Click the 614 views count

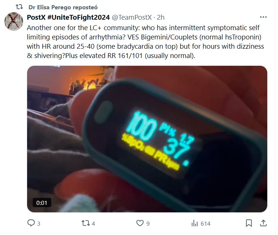[x=206, y=223]
